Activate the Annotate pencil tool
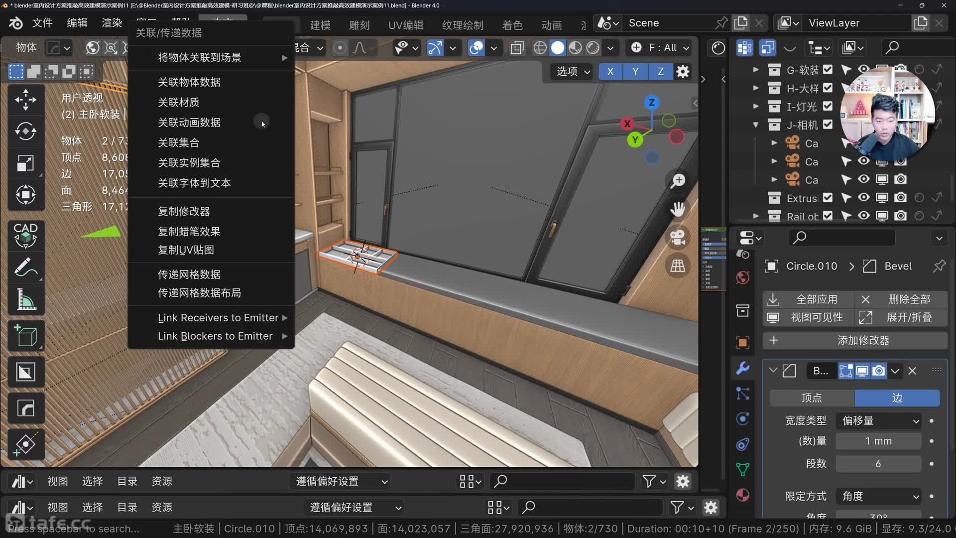956x538 pixels. [x=25, y=268]
